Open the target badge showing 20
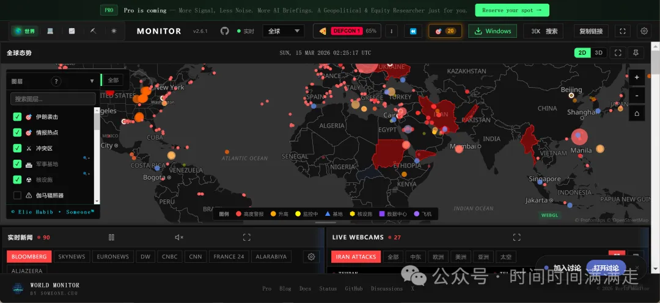 [x=445, y=31]
